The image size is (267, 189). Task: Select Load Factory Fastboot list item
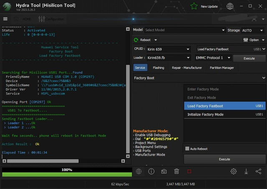click(225, 106)
